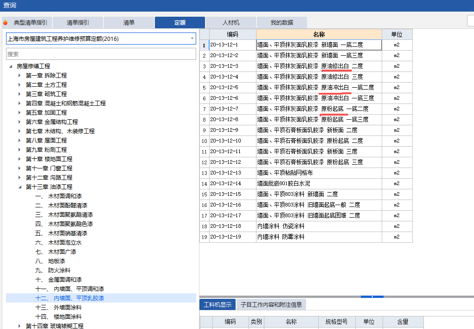
Task: Select 七、木材面广漆 subsection
Action: (x=56, y=252)
